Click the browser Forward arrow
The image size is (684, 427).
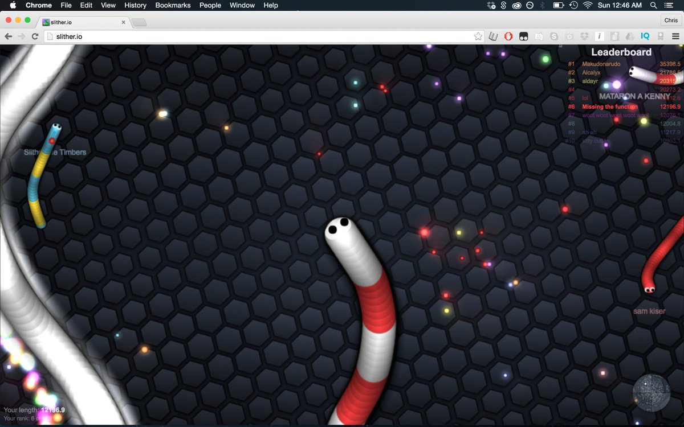22,36
